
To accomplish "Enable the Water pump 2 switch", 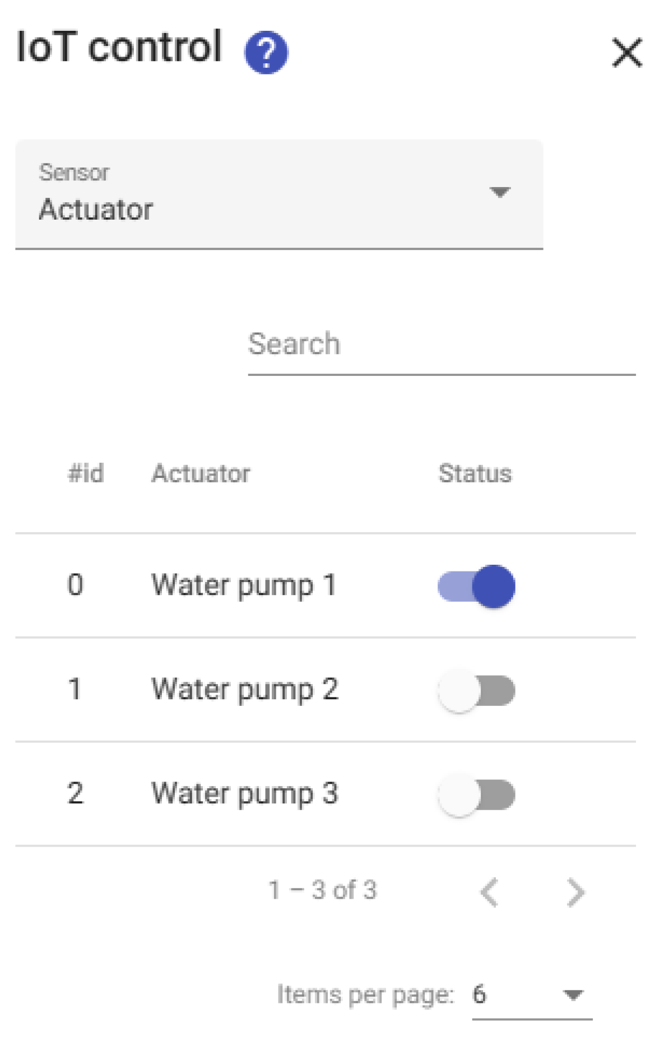I will [476, 690].
